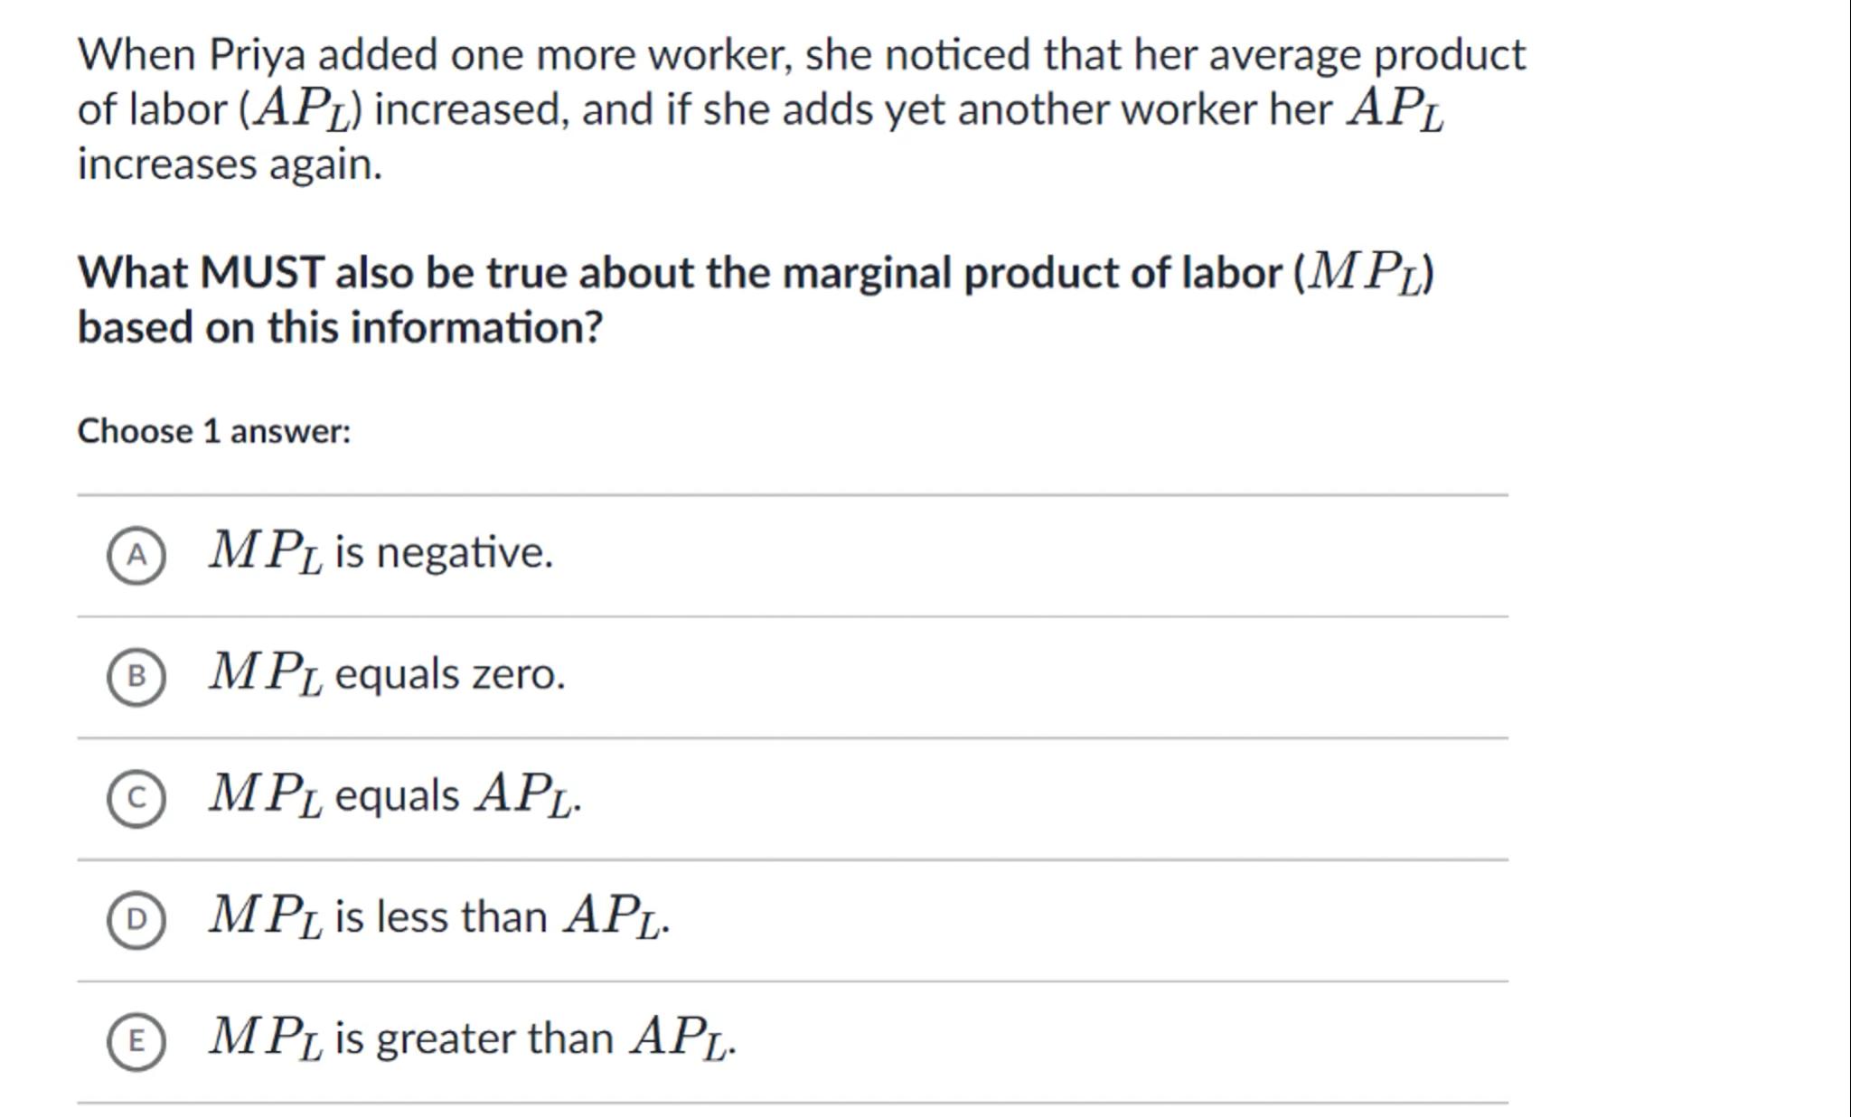This screenshot has height=1117, width=1851.
Task: Click the MPL symbol in option A
Action: point(265,550)
